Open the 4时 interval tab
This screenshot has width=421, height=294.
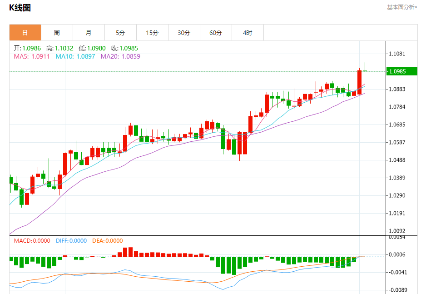[248, 33]
